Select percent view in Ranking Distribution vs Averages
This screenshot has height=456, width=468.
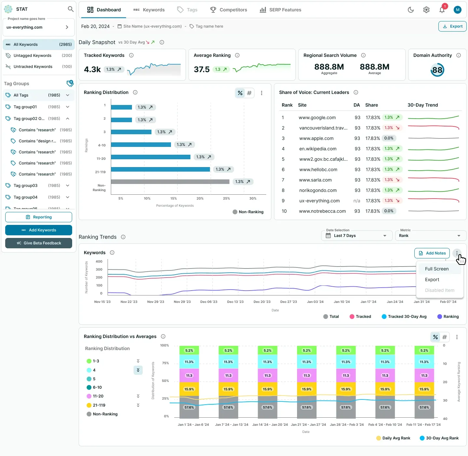(x=435, y=337)
